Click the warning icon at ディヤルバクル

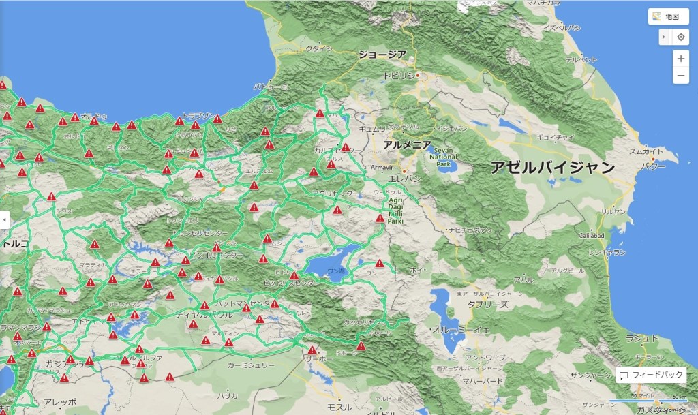(204, 305)
